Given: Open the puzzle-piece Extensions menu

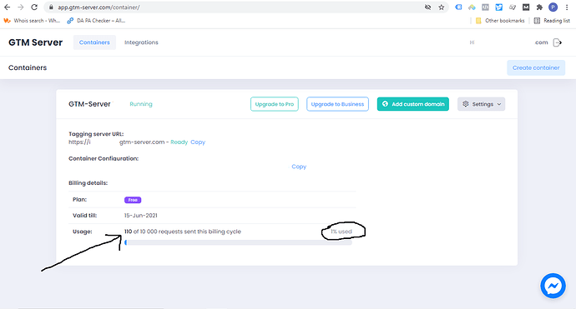Looking at the screenshot, I should click(x=539, y=7).
